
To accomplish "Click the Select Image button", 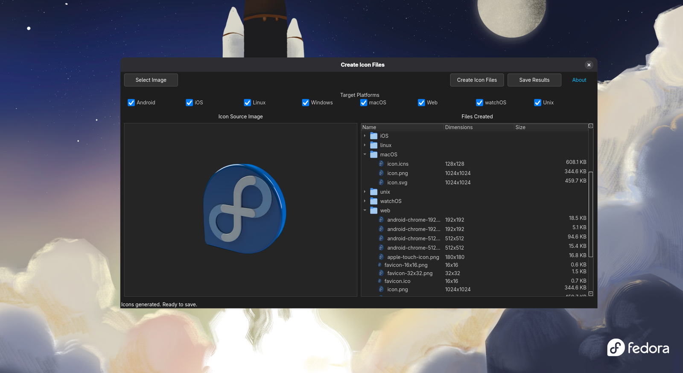I will click(x=151, y=80).
